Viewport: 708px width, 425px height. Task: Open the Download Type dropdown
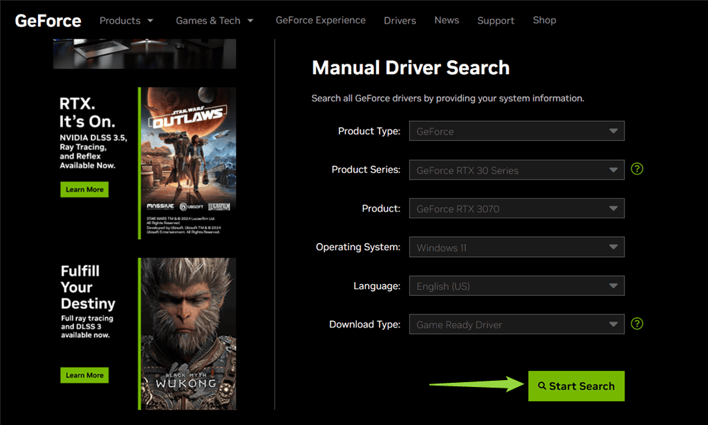click(x=516, y=325)
